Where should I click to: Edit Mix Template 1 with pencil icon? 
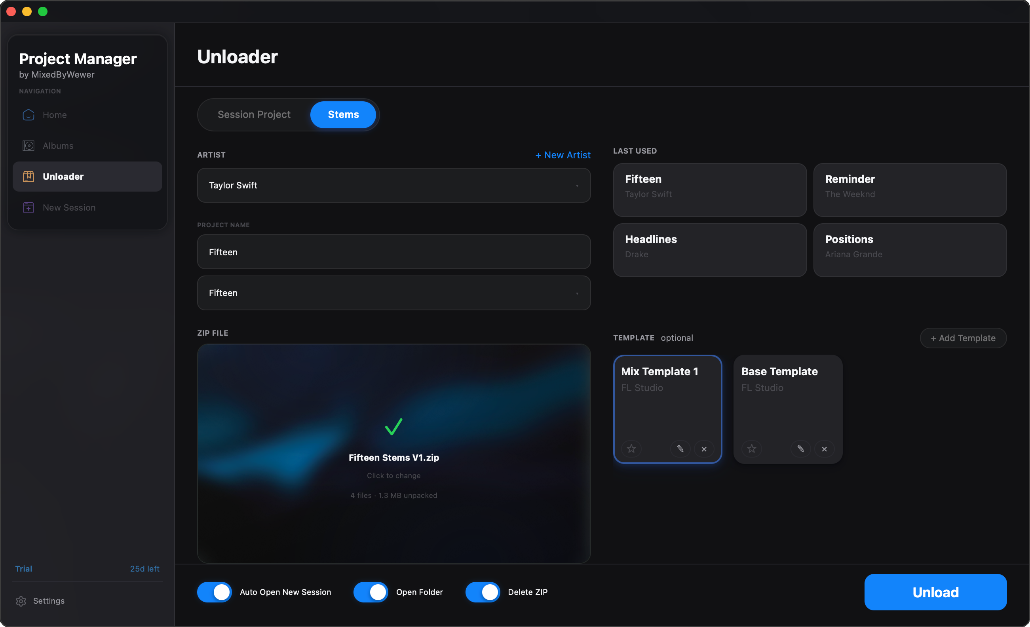tap(680, 448)
